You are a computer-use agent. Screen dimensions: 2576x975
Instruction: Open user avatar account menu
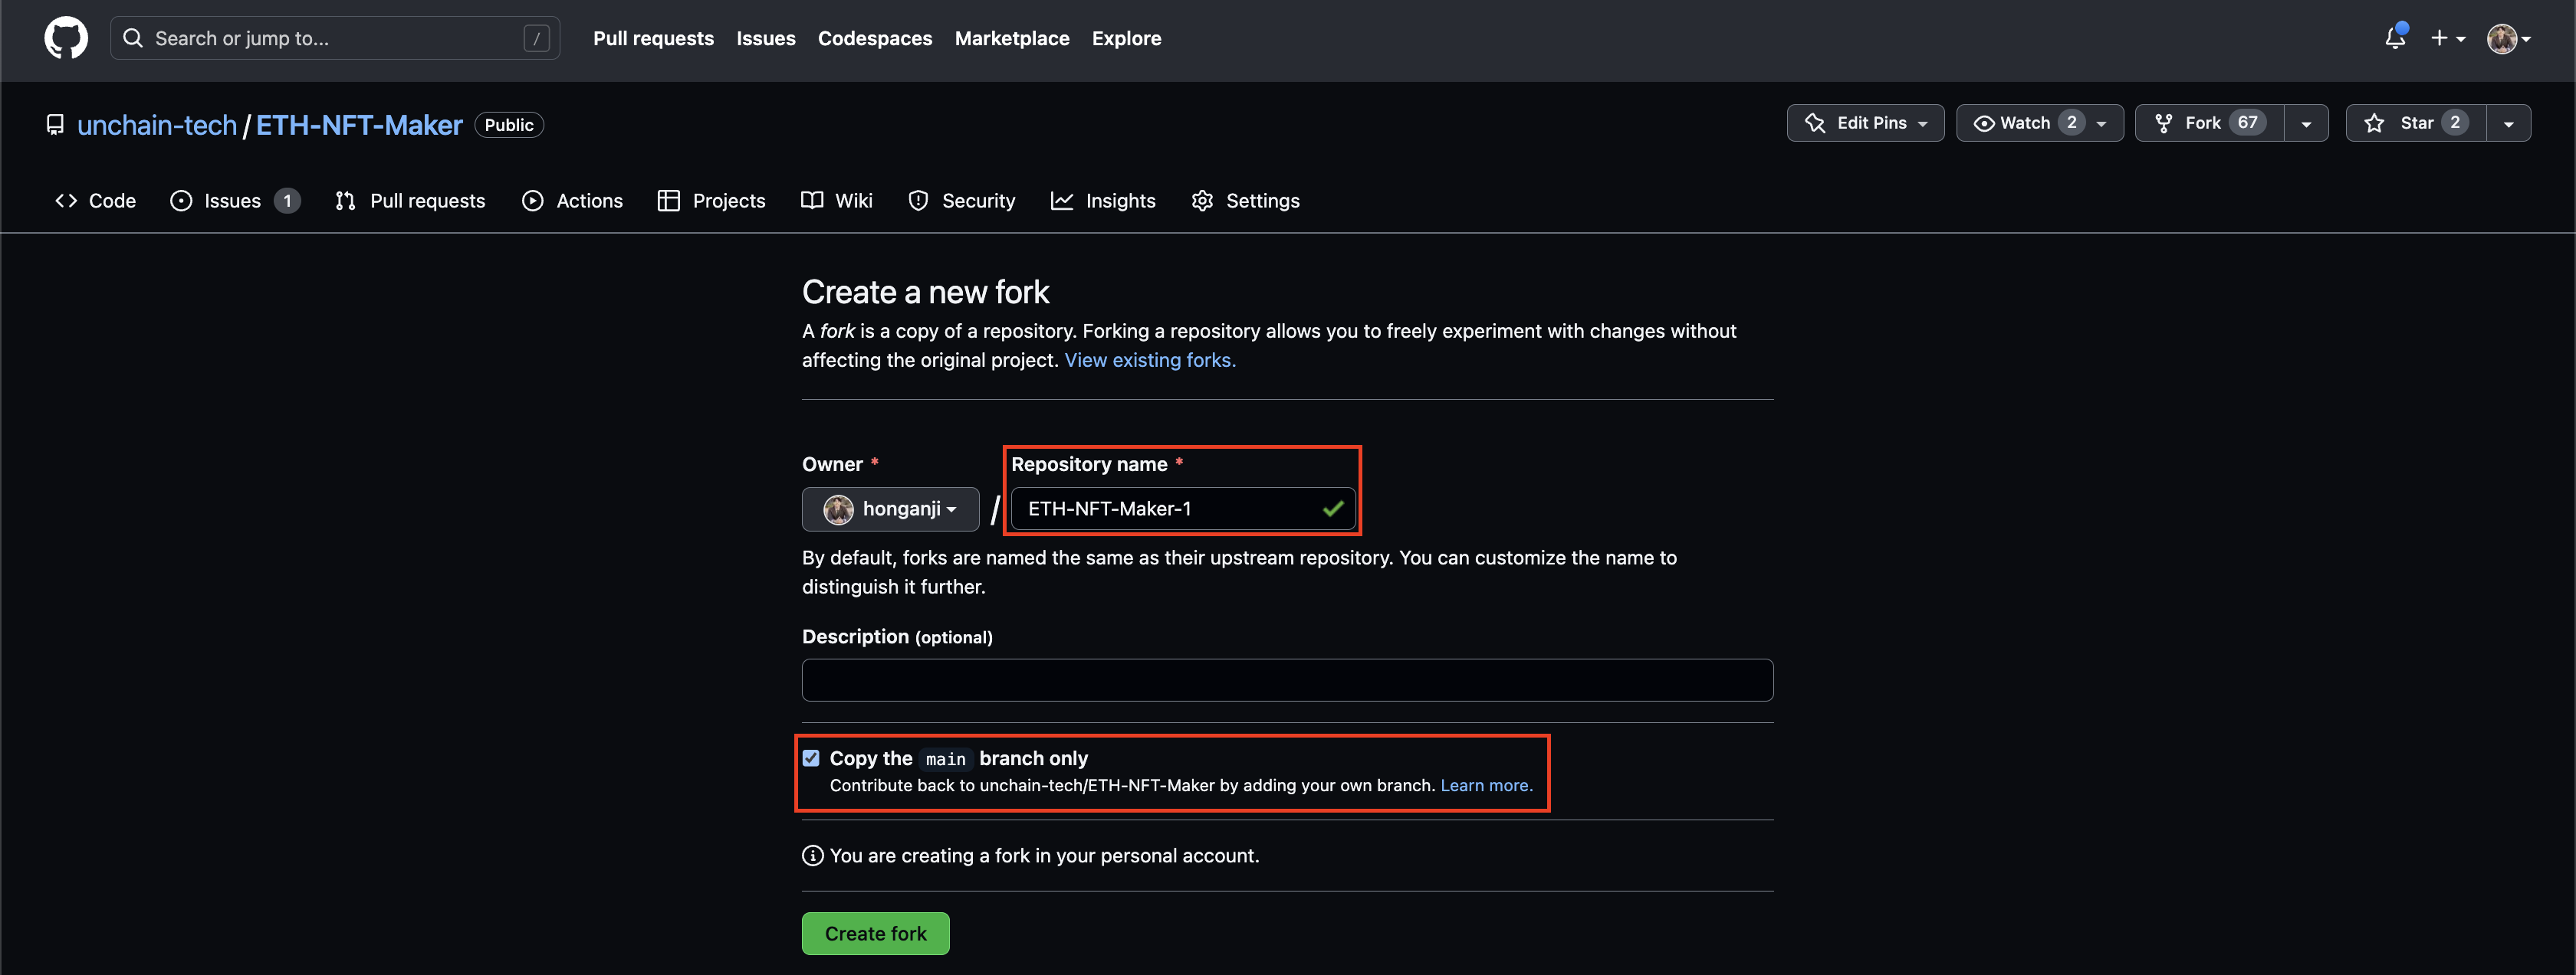pyautogui.click(x=2509, y=38)
